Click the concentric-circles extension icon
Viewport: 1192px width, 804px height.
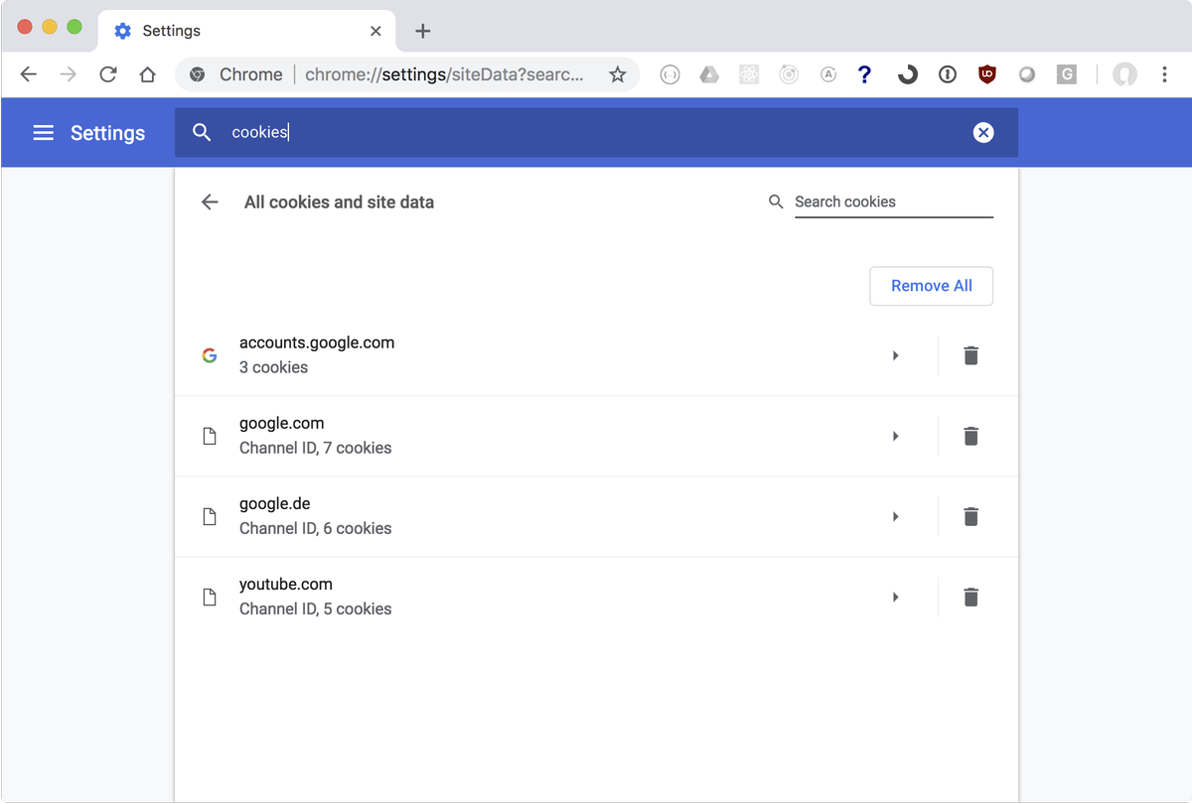coord(789,74)
